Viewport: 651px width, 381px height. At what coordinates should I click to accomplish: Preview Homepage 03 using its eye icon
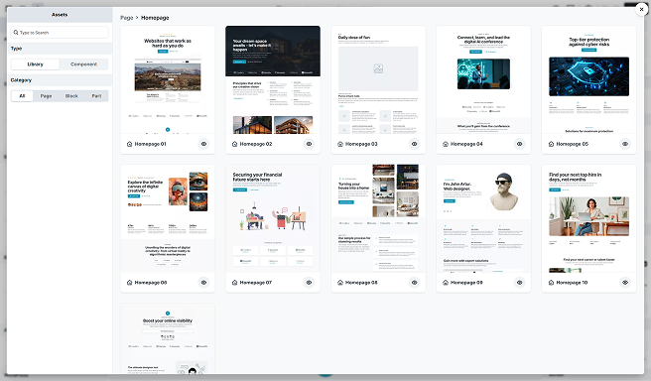tap(415, 144)
